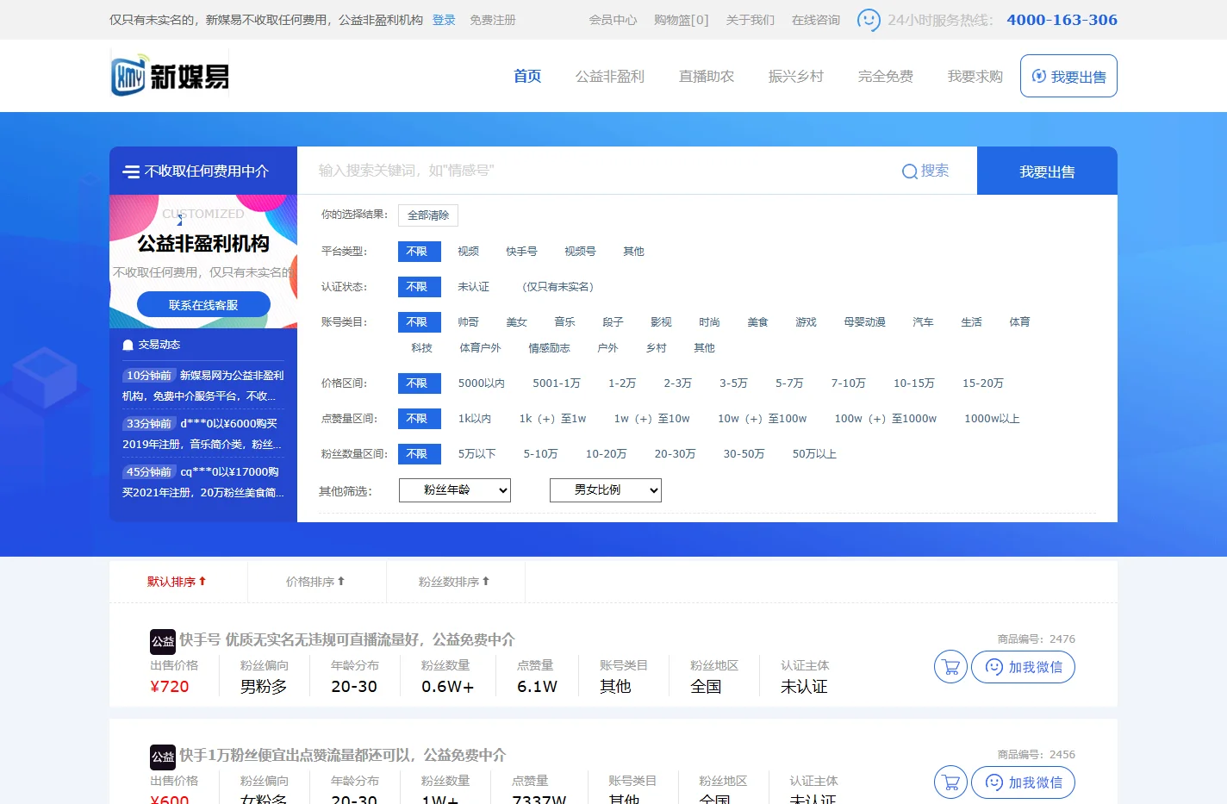Click the 33分钟前 transaction news item
Viewport: 1227px width, 804px height.
203,433
